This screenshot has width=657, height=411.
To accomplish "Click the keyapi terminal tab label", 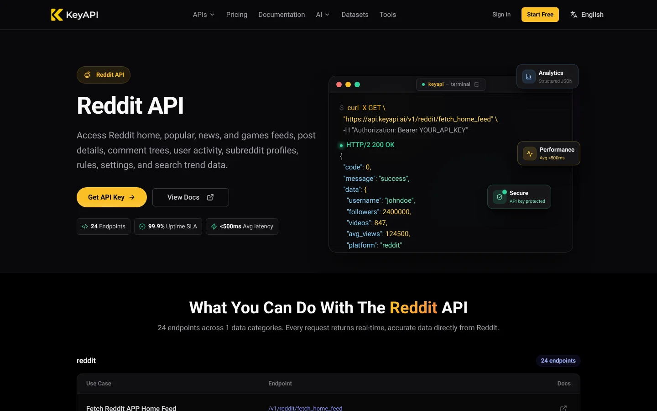I will click(451, 84).
